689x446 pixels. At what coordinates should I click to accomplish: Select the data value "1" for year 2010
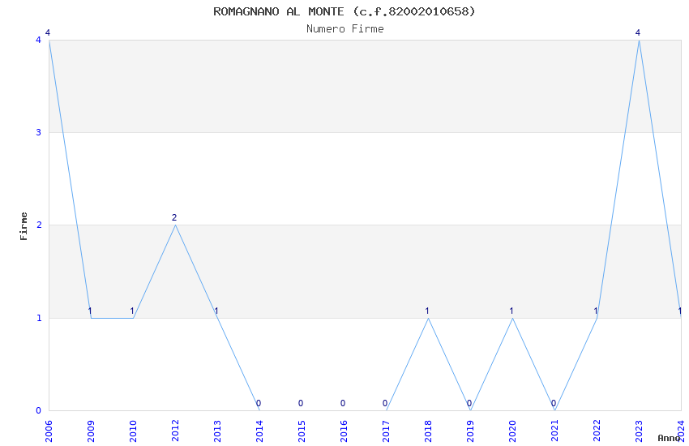pos(132,311)
